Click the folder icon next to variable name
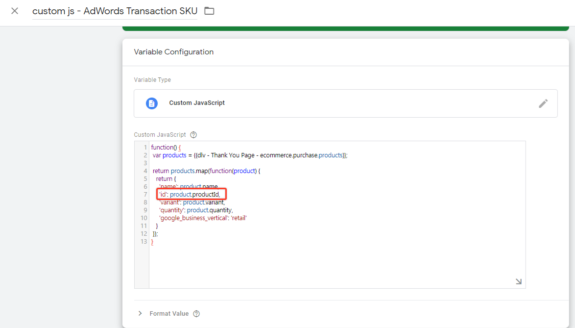 click(210, 11)
